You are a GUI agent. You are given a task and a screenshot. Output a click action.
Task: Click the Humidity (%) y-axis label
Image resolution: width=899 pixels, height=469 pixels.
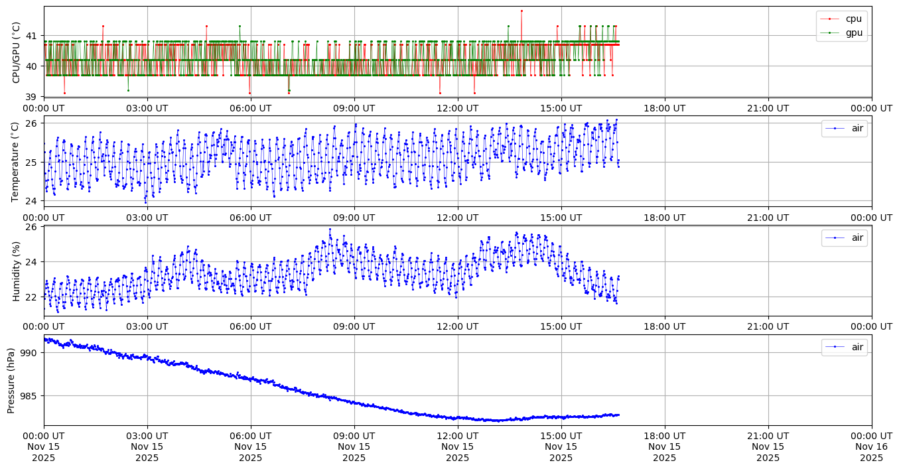(17, 271)
